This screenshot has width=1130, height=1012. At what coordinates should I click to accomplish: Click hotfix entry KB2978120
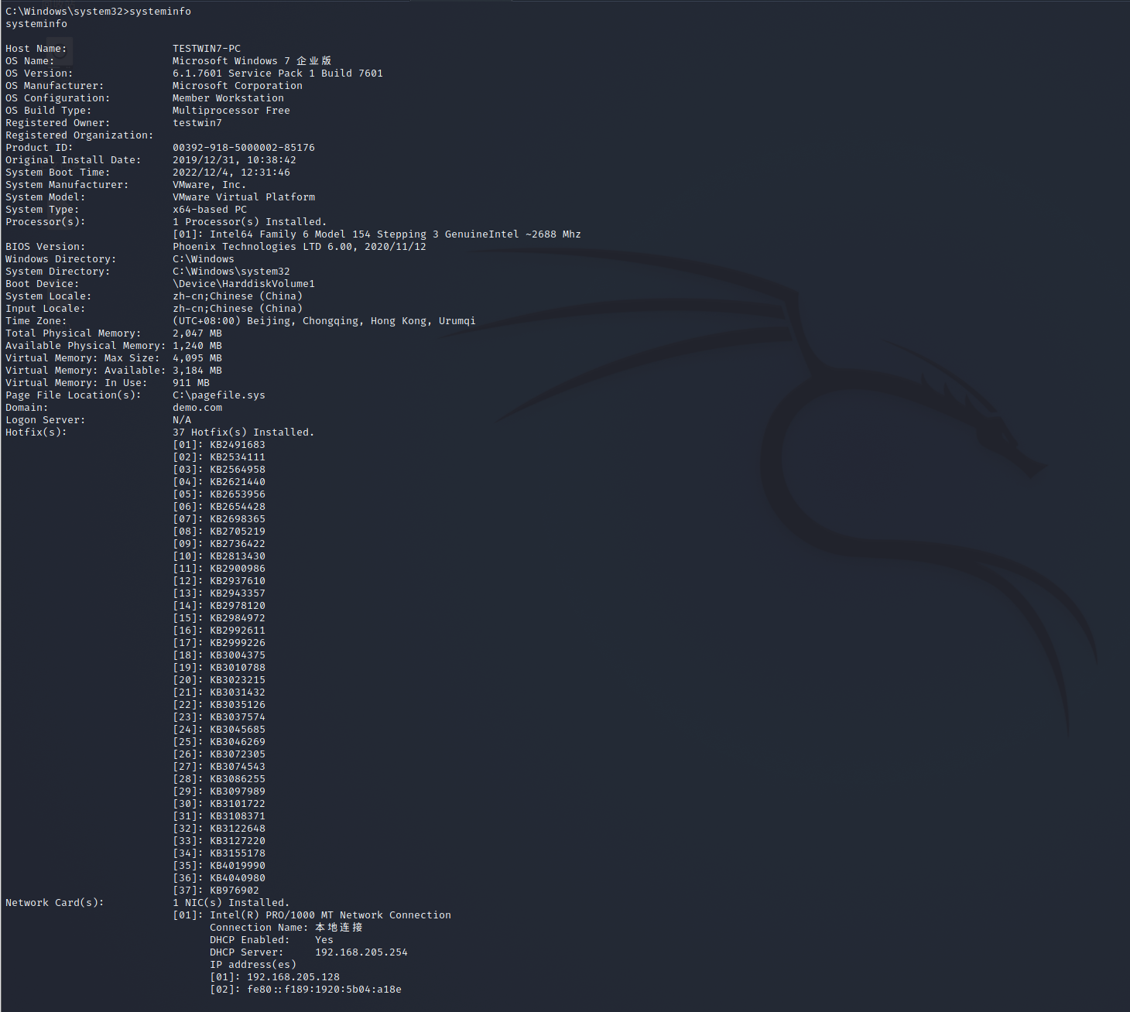[238, 606]
